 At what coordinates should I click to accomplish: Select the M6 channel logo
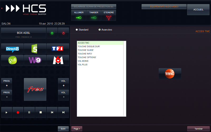58,60
